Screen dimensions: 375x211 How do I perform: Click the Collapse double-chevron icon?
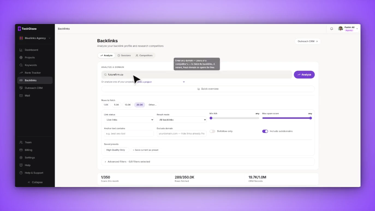[x=29, y=182]
